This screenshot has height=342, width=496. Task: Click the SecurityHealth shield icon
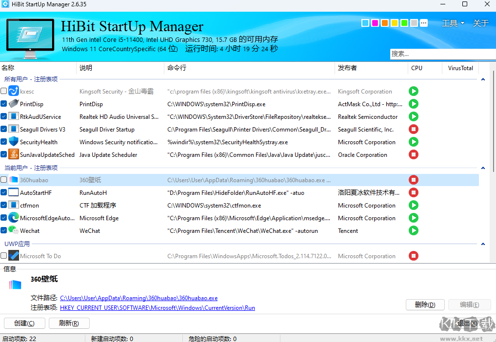tap(14, 142)
